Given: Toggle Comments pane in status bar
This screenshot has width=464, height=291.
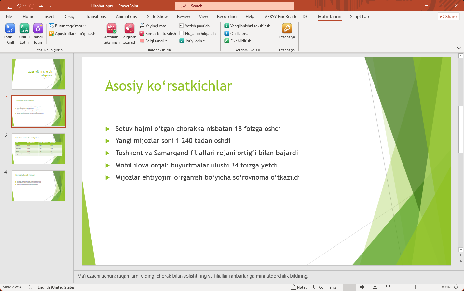Looking at the screenshot, I should click(325, 287).
